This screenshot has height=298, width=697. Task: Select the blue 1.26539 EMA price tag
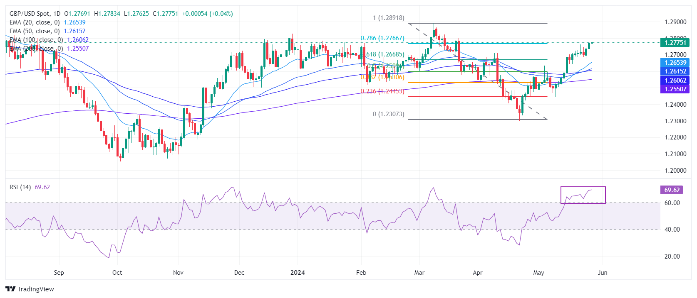pyautogui.click(x=675, y=63)
